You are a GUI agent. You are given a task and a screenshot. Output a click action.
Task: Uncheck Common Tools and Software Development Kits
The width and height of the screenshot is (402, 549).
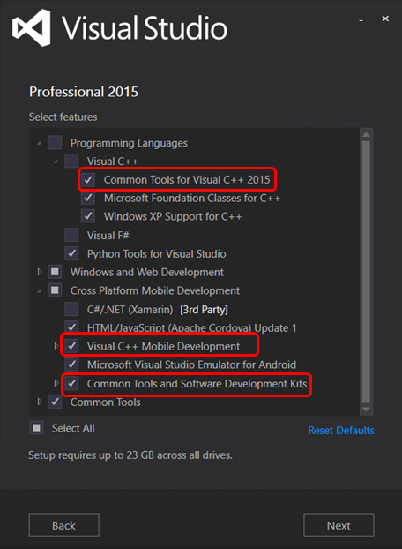tap(71, 383)
